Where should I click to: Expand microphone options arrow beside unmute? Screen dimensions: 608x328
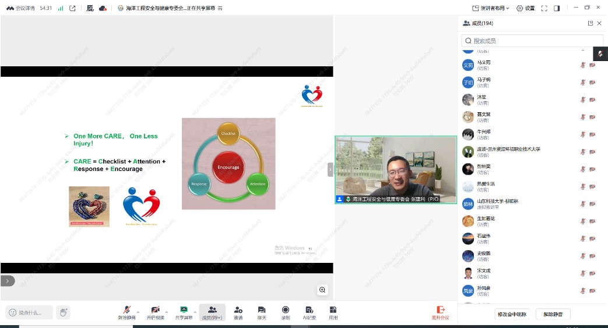[139, 311]
